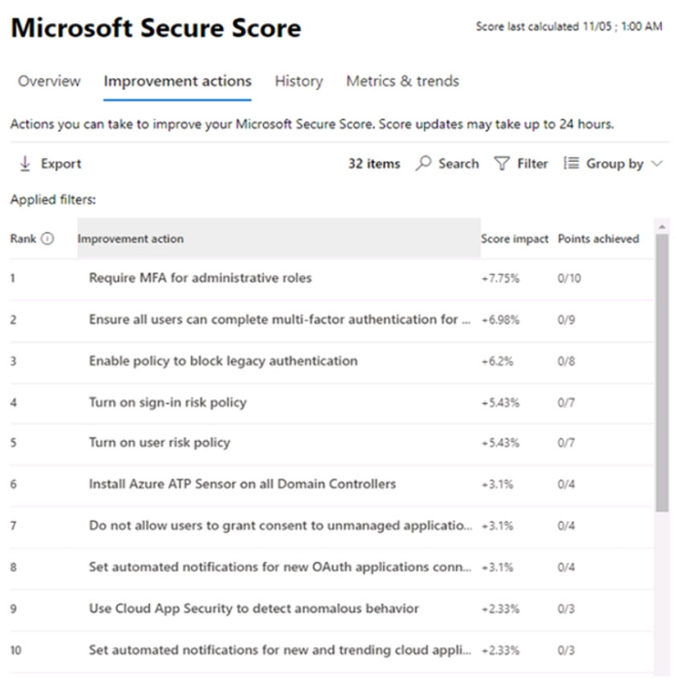The image size is (675, 691).
Task: Click the Filter funnel icon
Action: point(502,163)
